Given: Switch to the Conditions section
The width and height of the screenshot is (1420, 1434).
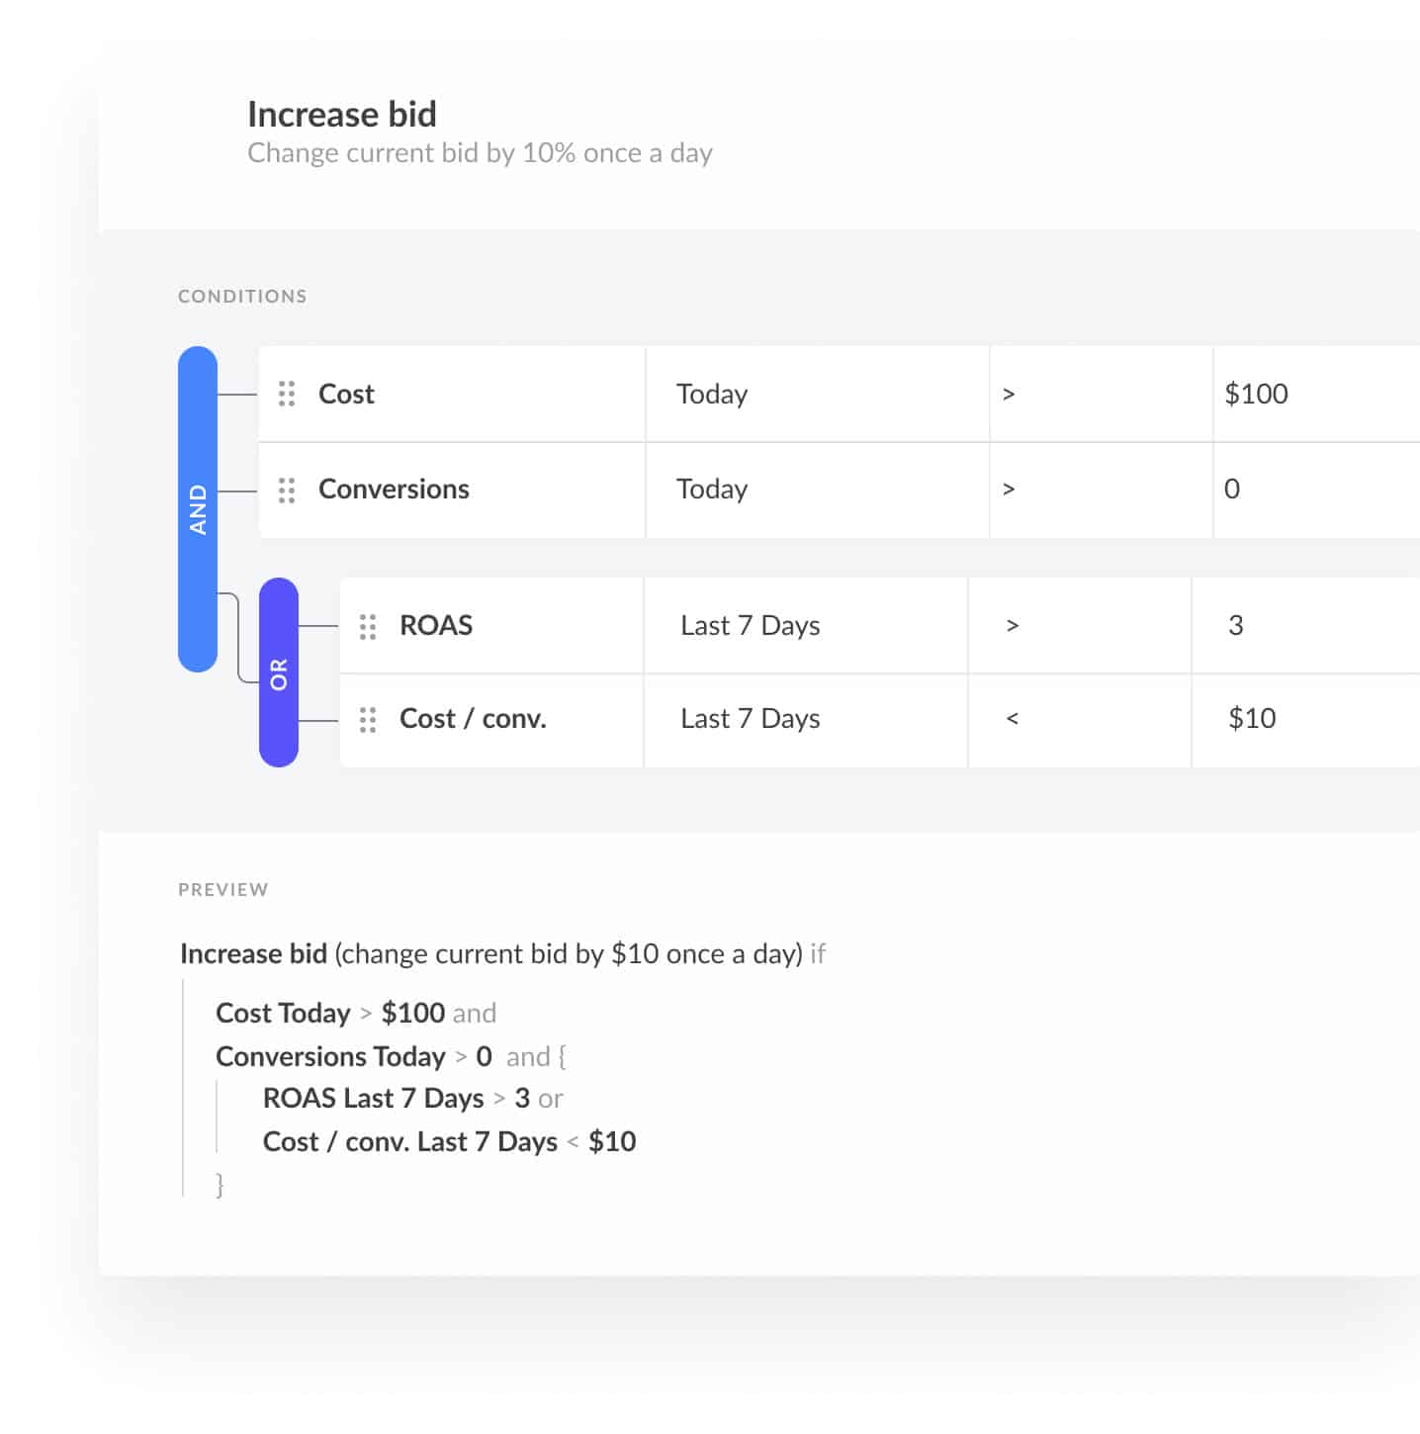Looking at the screenshot, I should 242,295.
